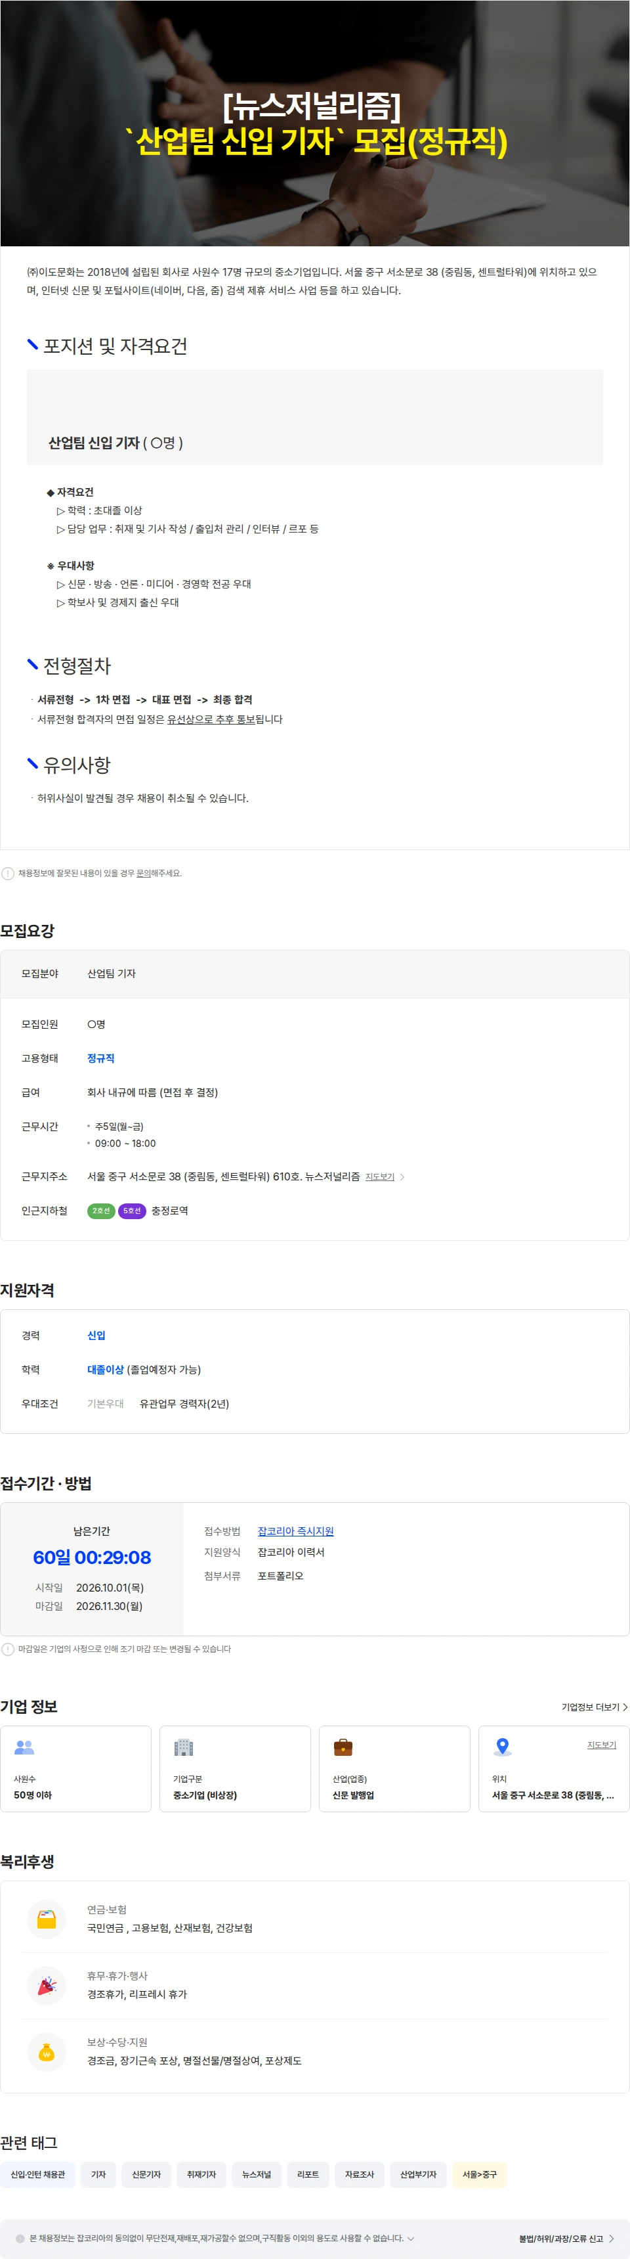
Task: Click the 산업팀 신입 기자 position heading
Action: coord(94,443)
